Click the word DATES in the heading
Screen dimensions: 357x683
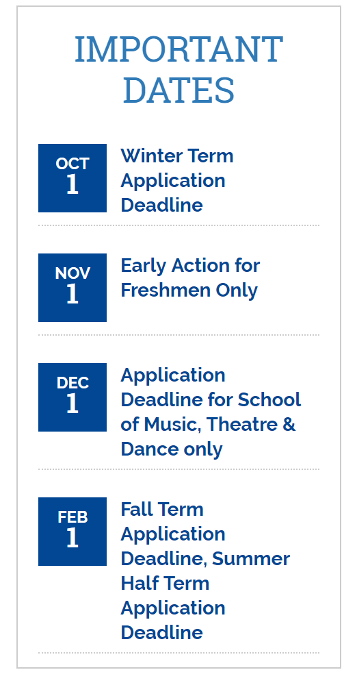[x=178, y=90]
